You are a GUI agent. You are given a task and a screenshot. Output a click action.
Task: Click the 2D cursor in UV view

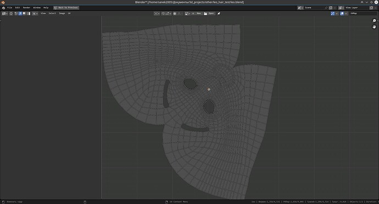(x=209, y=90)
